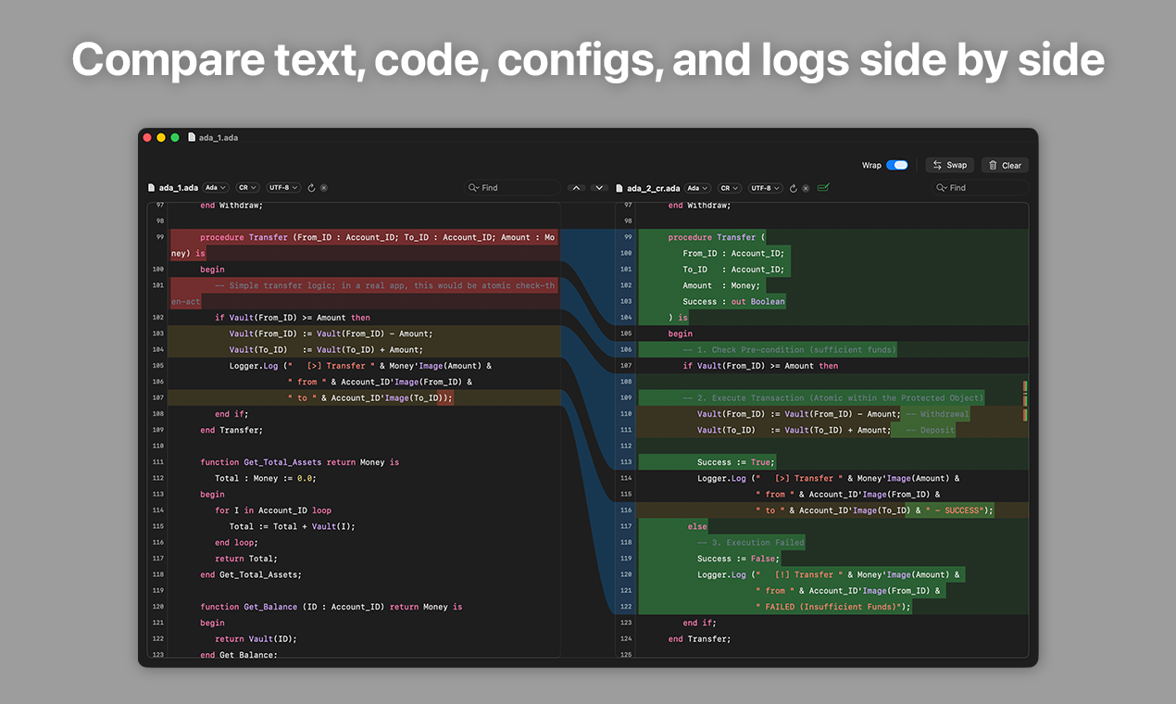Click the Clear button

click(1005, 165)
